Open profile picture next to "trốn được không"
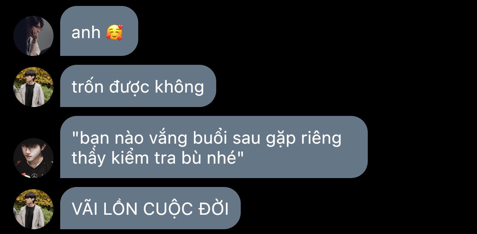Image resolution: width=477 pixels, height=234 pixels. 33,87
